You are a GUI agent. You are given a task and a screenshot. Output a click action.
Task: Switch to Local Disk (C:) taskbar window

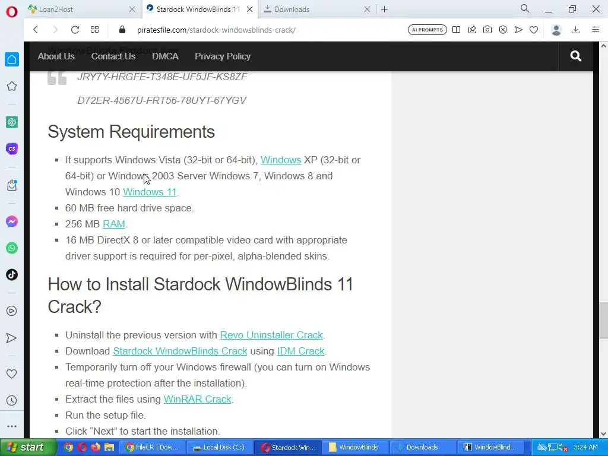pyautogui.click(x=220, y=447)
